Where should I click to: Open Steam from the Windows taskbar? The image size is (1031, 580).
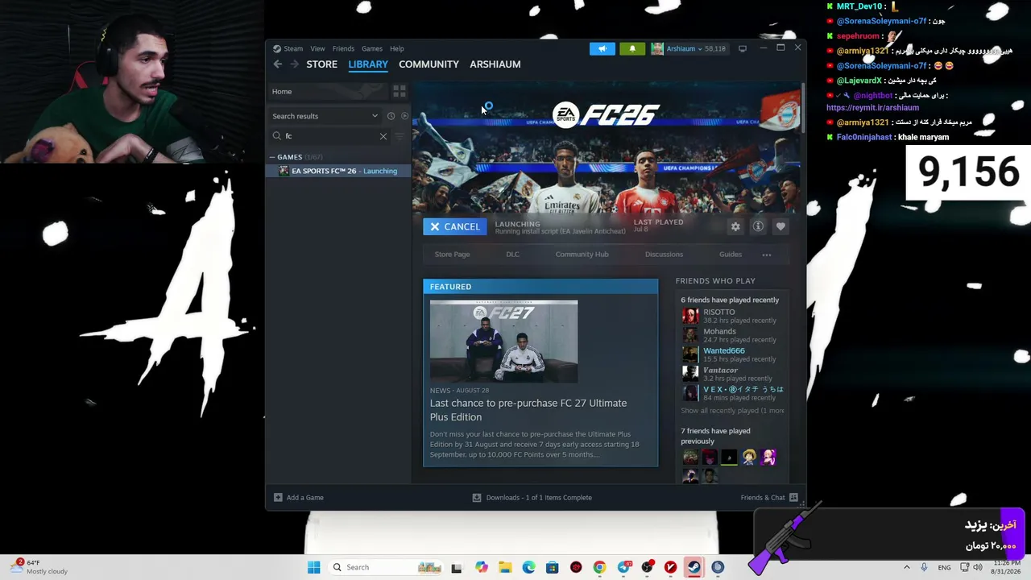(x=694, y=567)
